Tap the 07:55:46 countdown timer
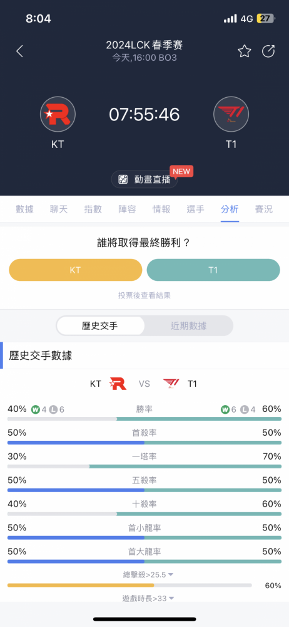The height and width of the screenshot is (627, 289). [144, 115]
